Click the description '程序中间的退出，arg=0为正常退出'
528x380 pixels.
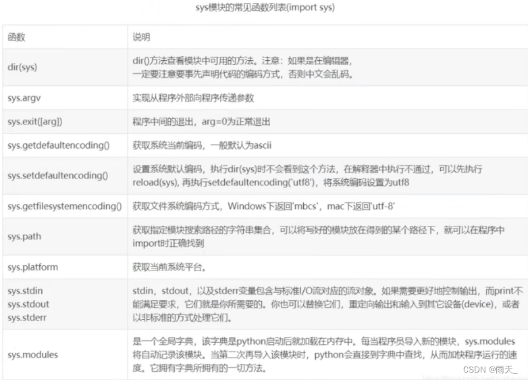(x=201, y=122)
